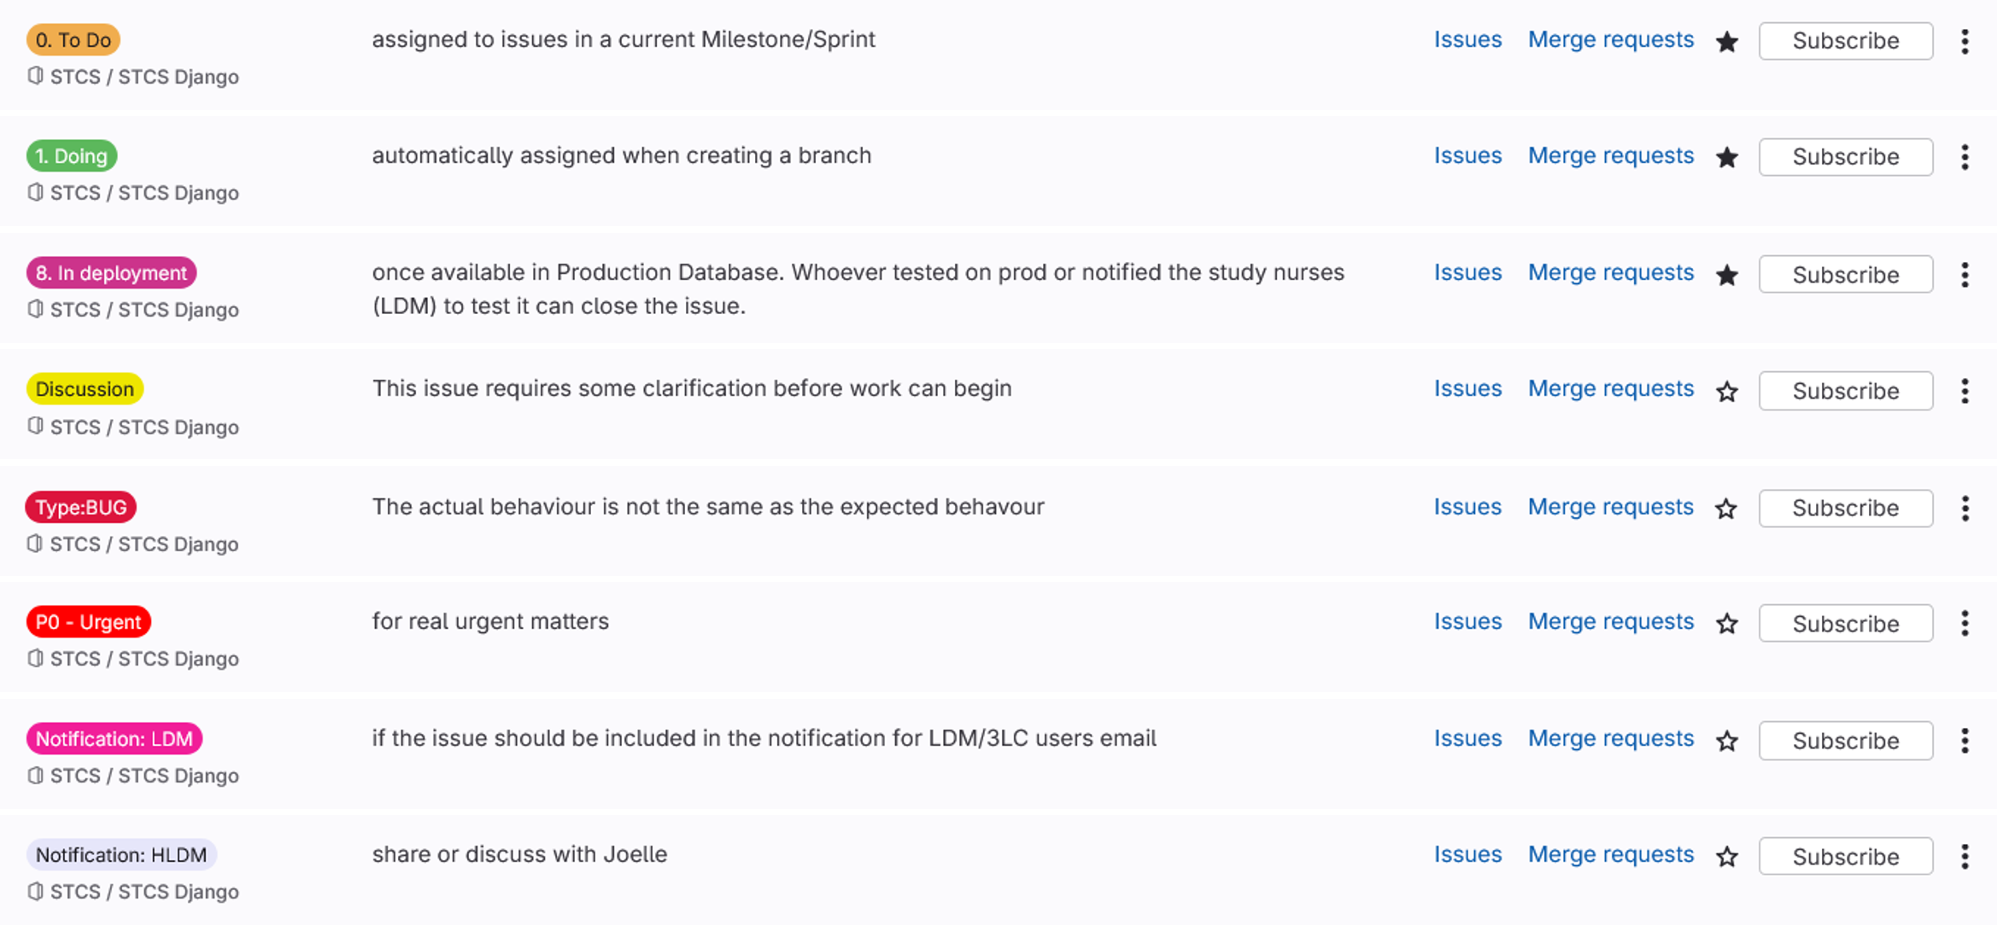View Issues for P0 - Urgent label
The height and width of the screenshot is (925, 1997).
click(1467, 621)
